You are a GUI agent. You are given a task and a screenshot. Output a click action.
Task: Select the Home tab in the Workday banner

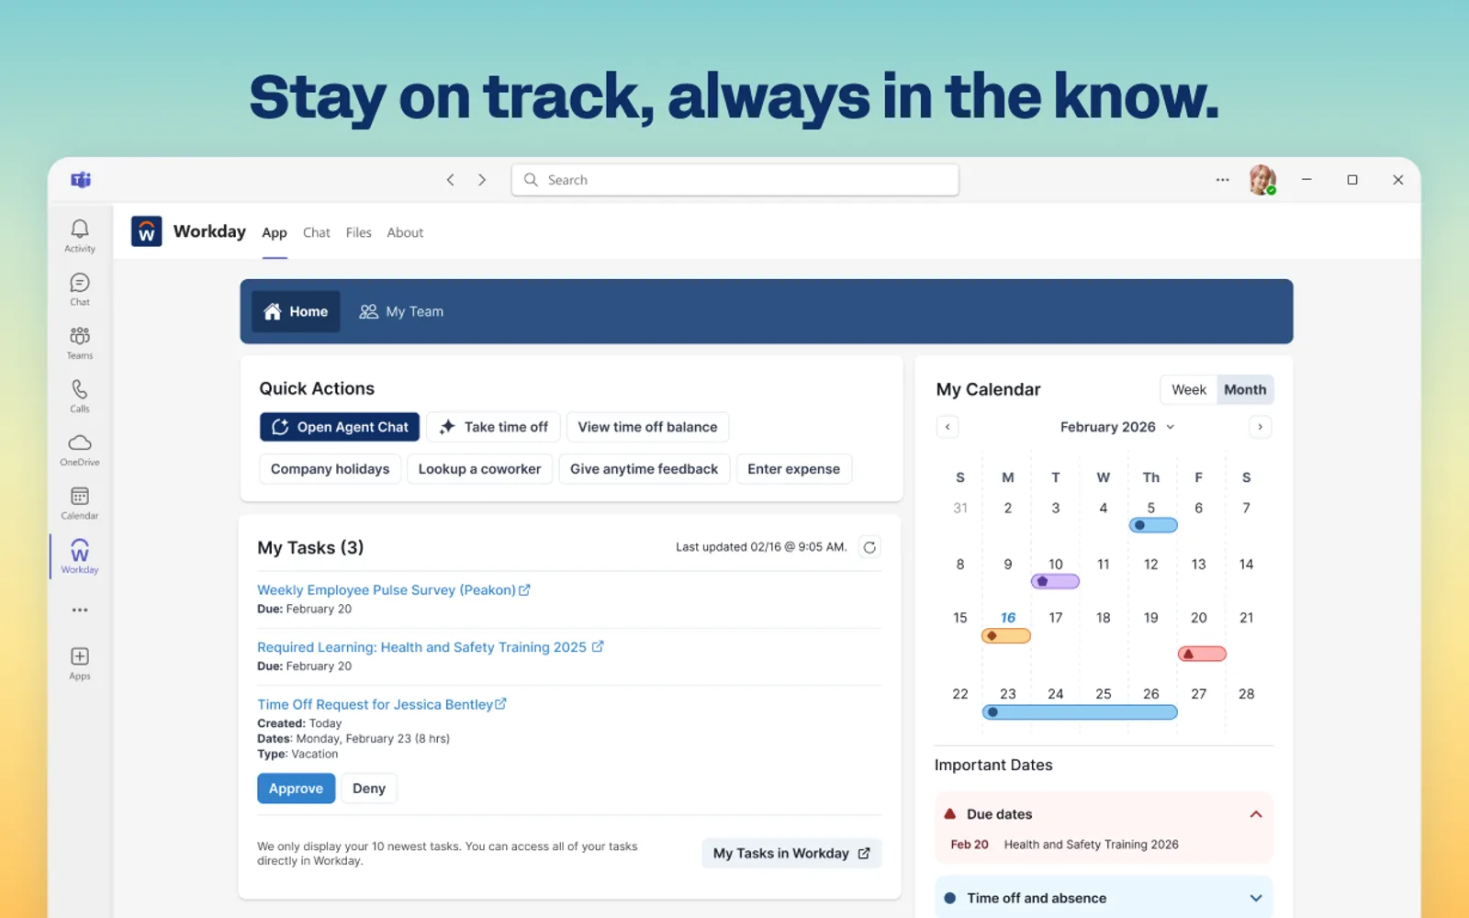296,311
